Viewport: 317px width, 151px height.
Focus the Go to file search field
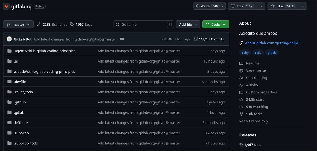pyautogui.click(x=144, y=24)
